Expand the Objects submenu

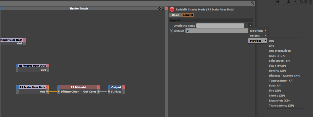coord(258,36)
